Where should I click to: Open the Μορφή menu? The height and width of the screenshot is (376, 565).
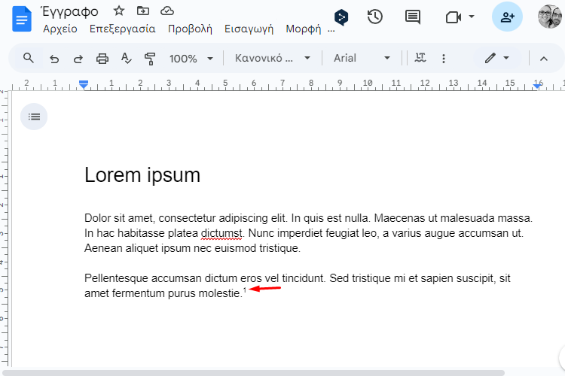pyautogui.click(x=304, y=29)
